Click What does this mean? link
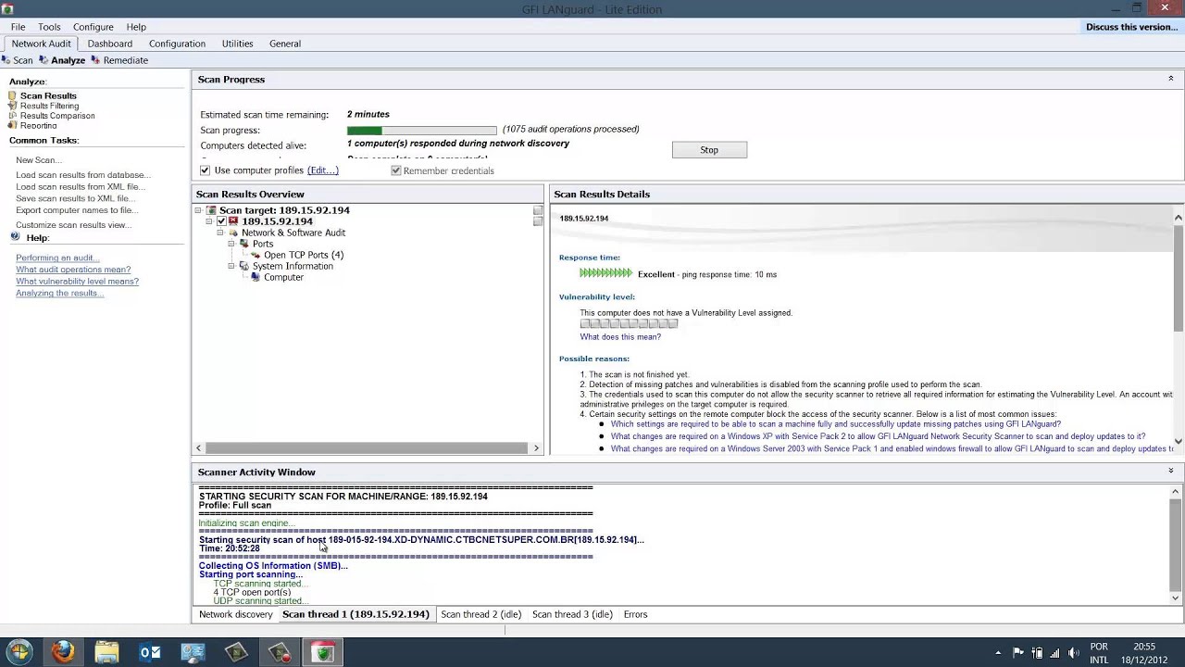Viewport: 1185px width, 667px height. [620, 337]
